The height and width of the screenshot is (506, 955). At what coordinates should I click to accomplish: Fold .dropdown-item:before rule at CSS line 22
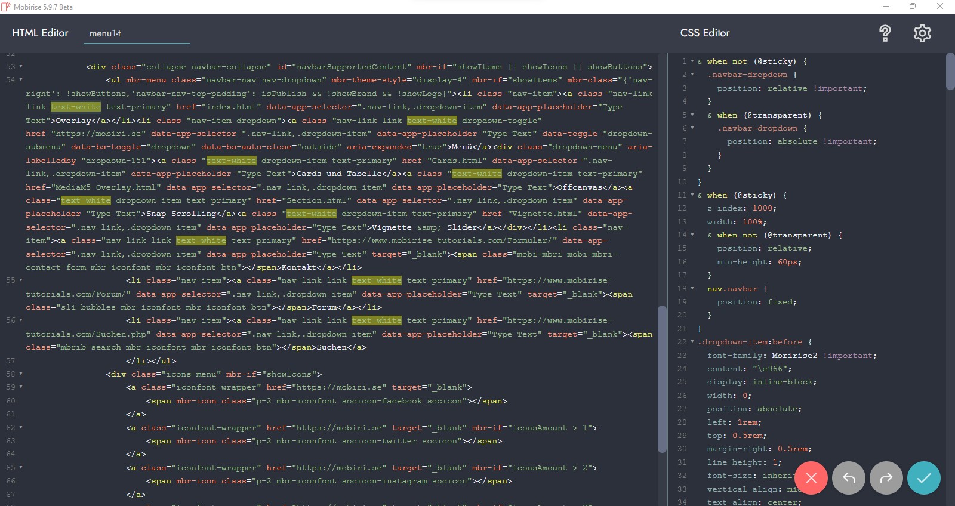(x=692, y=342)
